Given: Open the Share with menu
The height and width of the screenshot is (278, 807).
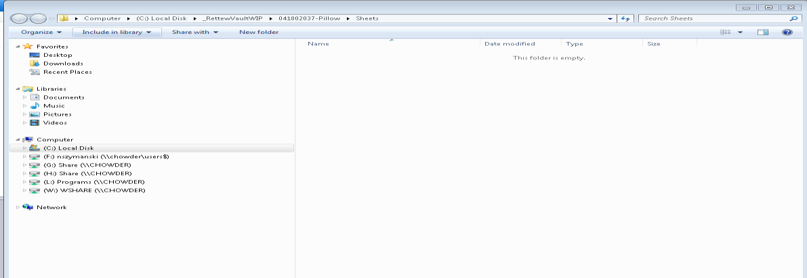Looking at the screenshot, I should pos(194,32).
